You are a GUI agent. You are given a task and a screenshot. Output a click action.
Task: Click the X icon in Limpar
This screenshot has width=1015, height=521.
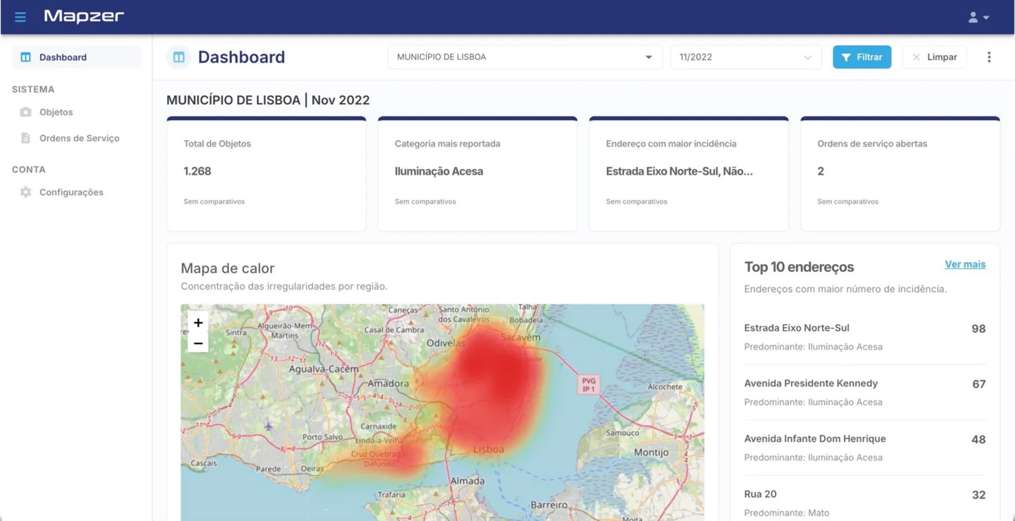point(916,57)
